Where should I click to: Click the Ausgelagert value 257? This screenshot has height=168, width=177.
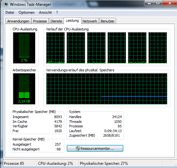(58, 144)
